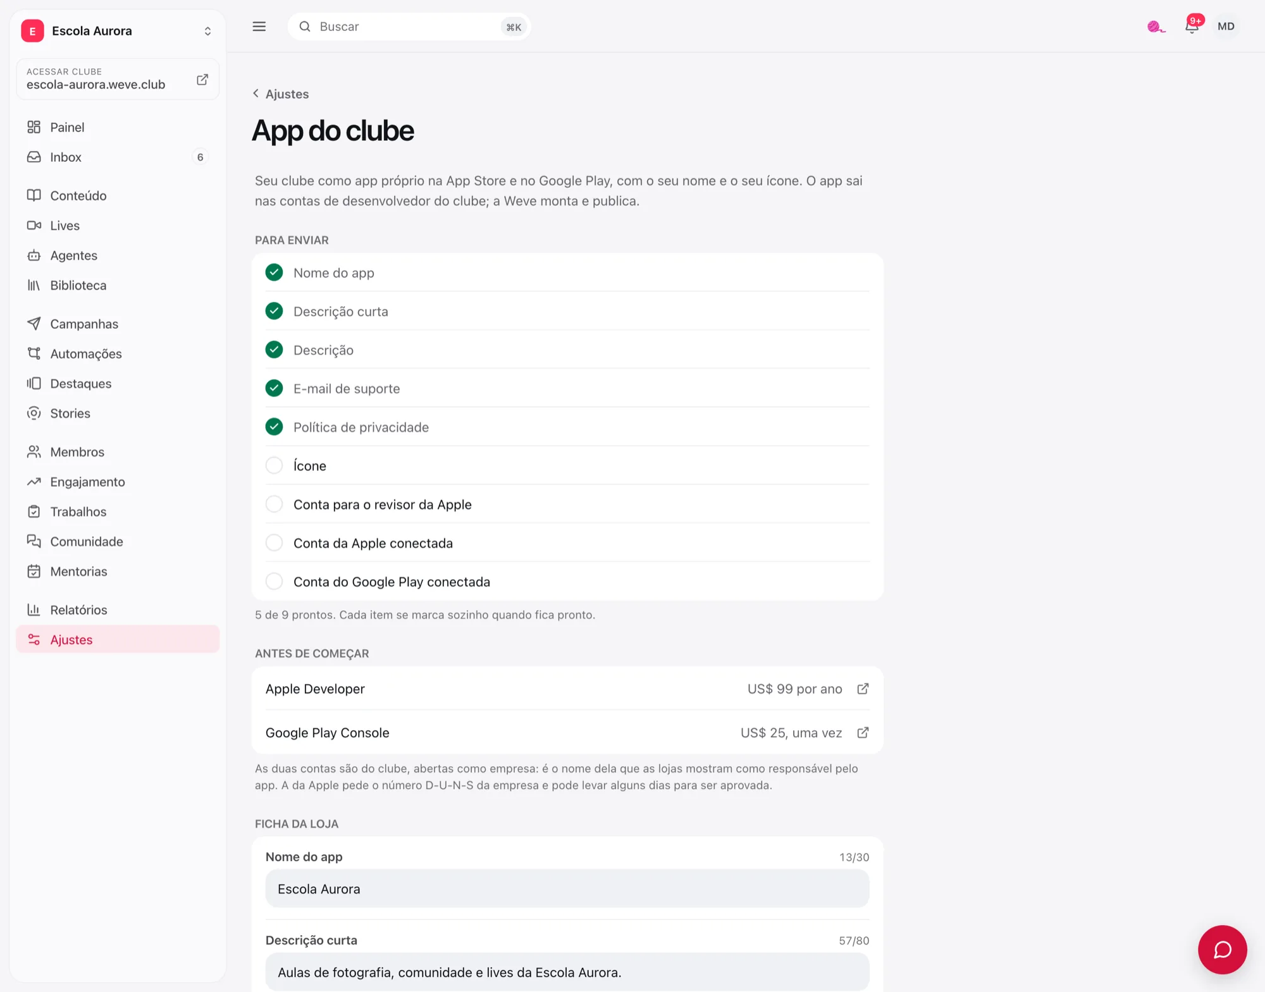The image size is (1265, 992).
Task: Open the Apple Developer row
Action: tap(567, 689)
